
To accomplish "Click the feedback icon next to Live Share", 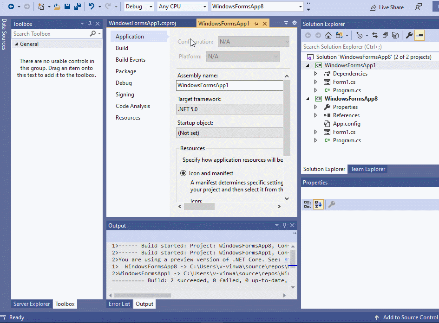I will point(418,7).
